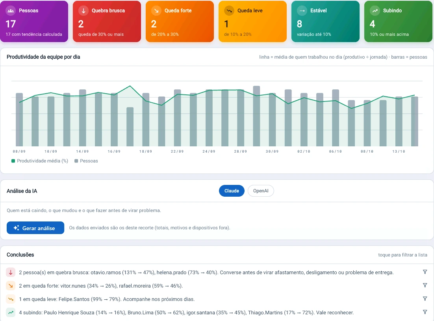
Task: Filter list by the queda leve conclusion
Action: pyautogui.click(x=425, y=299)
